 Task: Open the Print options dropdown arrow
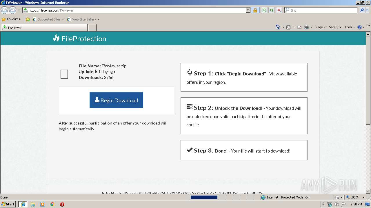(312, 27)
